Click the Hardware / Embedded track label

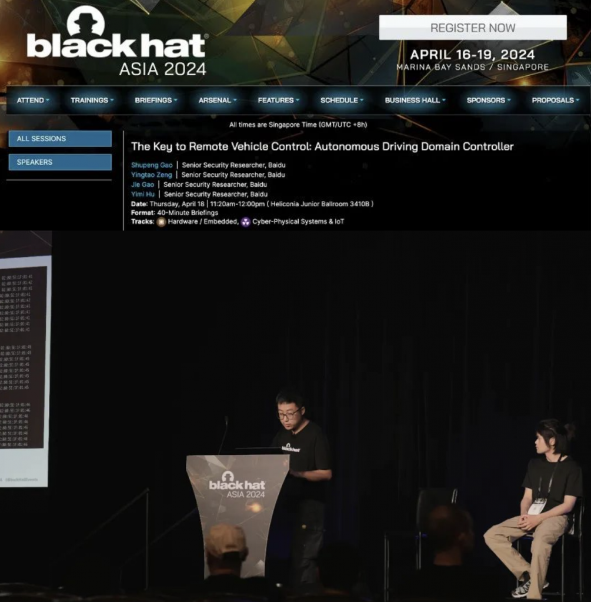click(x=203, y=222)
